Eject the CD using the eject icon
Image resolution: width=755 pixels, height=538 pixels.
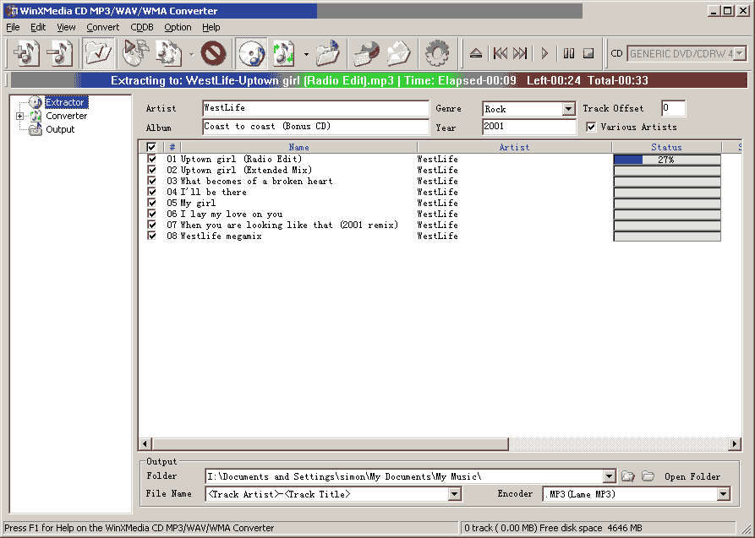476,53
